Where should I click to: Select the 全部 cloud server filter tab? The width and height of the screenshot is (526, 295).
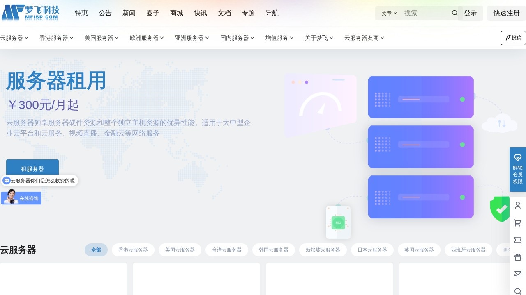pyautogui.click(x=96, y=250)
